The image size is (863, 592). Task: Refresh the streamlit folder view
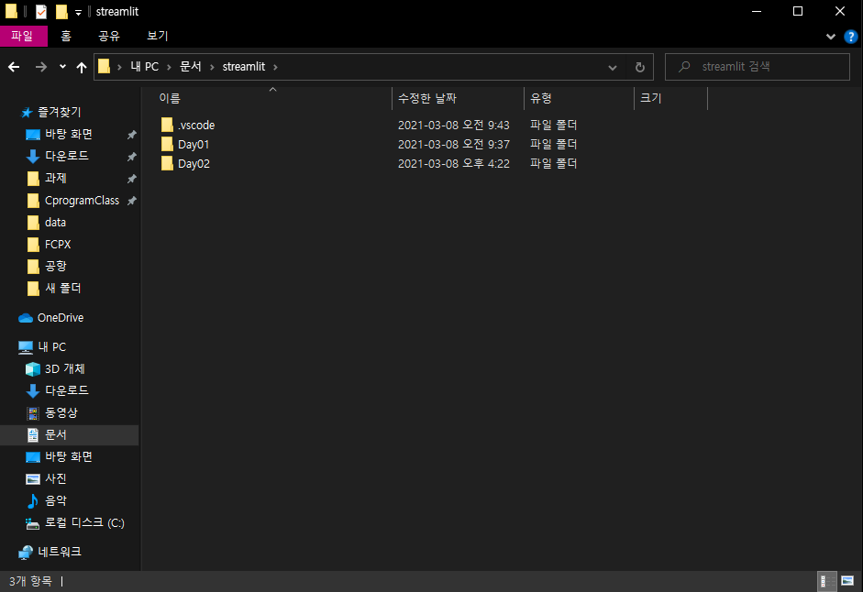(x=639, y=67)
